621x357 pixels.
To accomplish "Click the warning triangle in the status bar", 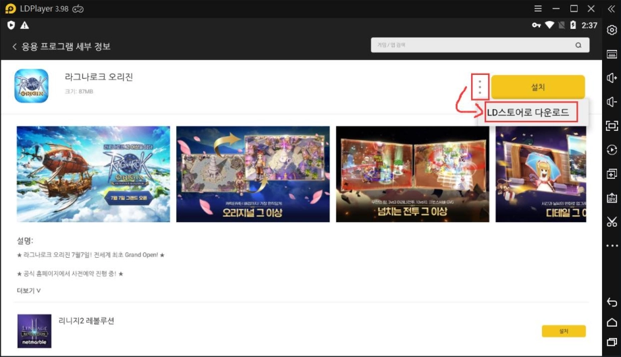I will (x=24, y=26).
